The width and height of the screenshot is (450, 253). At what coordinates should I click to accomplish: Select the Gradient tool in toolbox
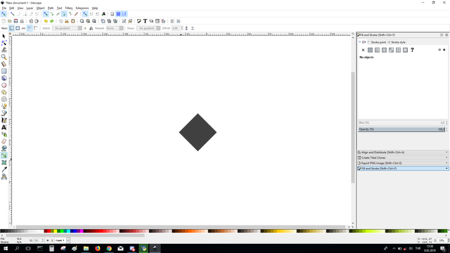[4, 155]
